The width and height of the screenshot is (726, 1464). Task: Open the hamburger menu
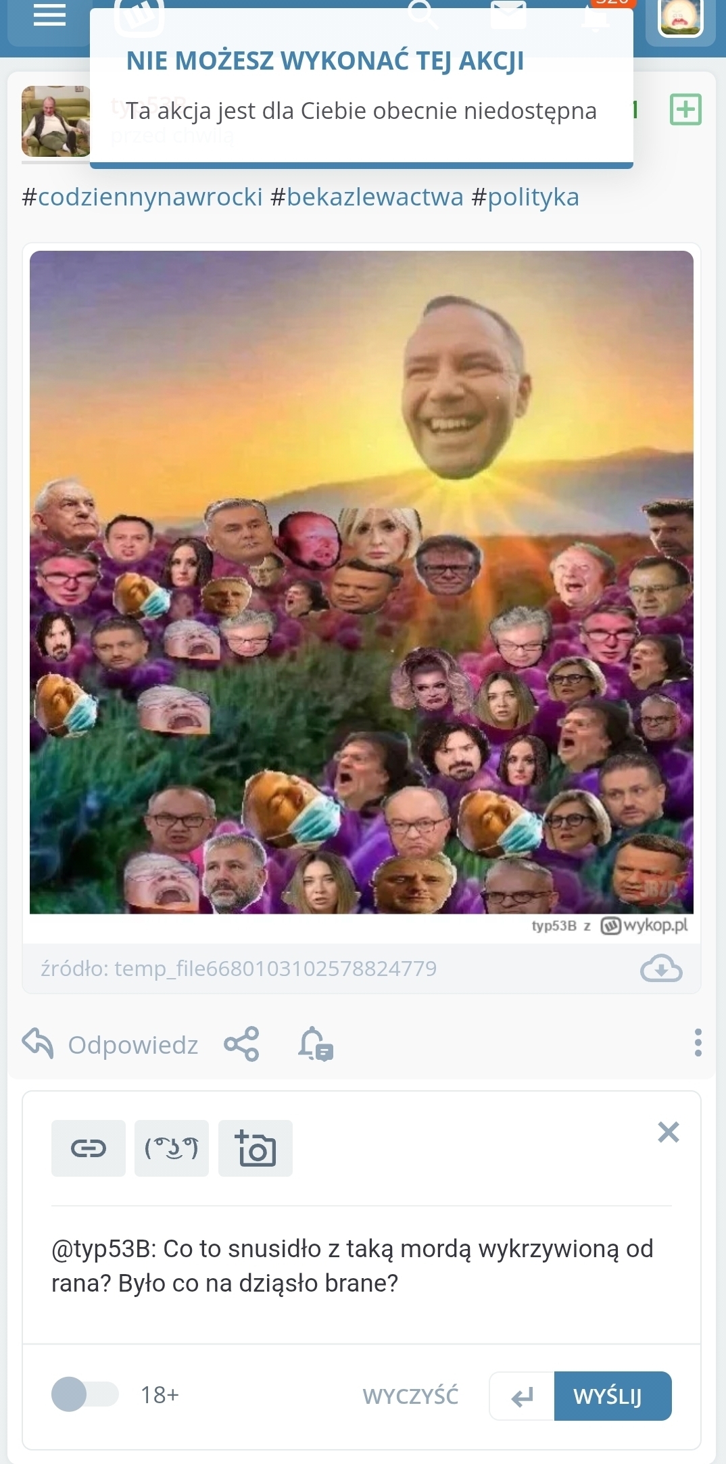[x=49, y=15]
